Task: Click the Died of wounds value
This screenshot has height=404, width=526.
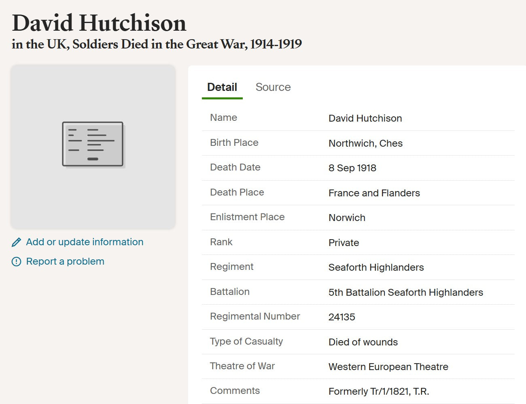Action: coord(363,342)
